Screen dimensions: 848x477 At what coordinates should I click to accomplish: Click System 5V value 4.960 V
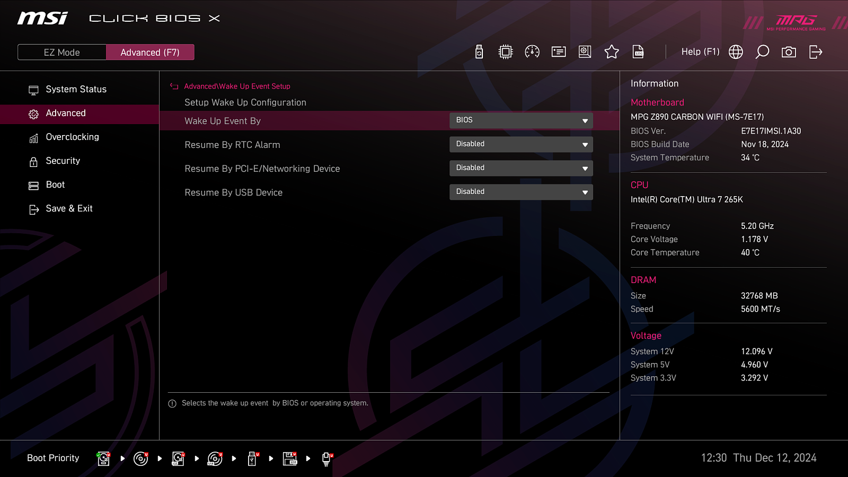pyautogui.click(x=754, y=365)
